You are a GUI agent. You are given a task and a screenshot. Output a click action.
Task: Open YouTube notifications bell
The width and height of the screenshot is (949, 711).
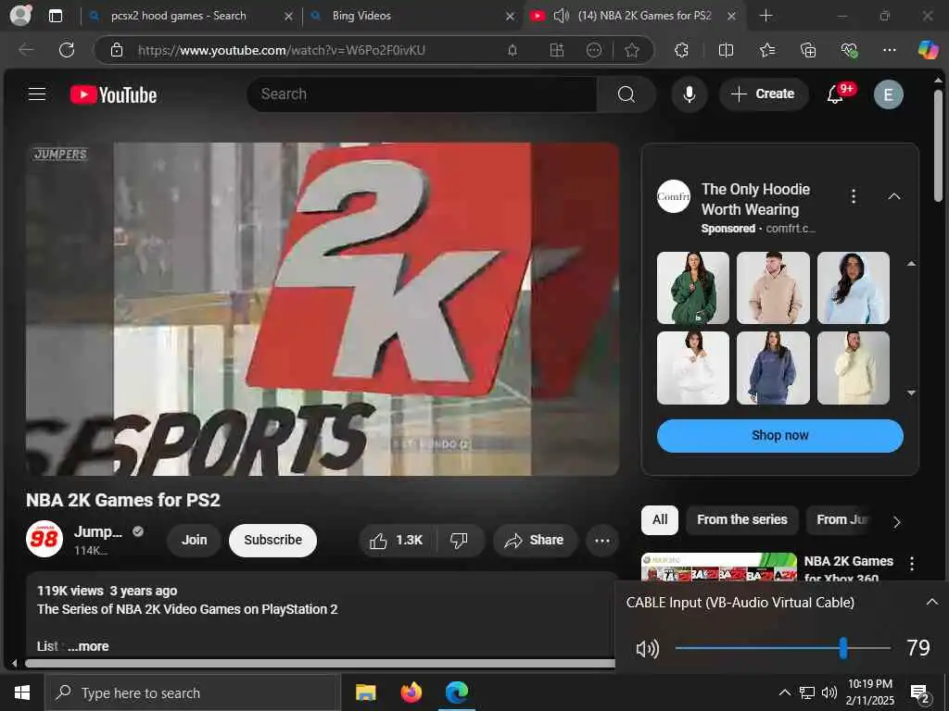click(x=836, y=94)
